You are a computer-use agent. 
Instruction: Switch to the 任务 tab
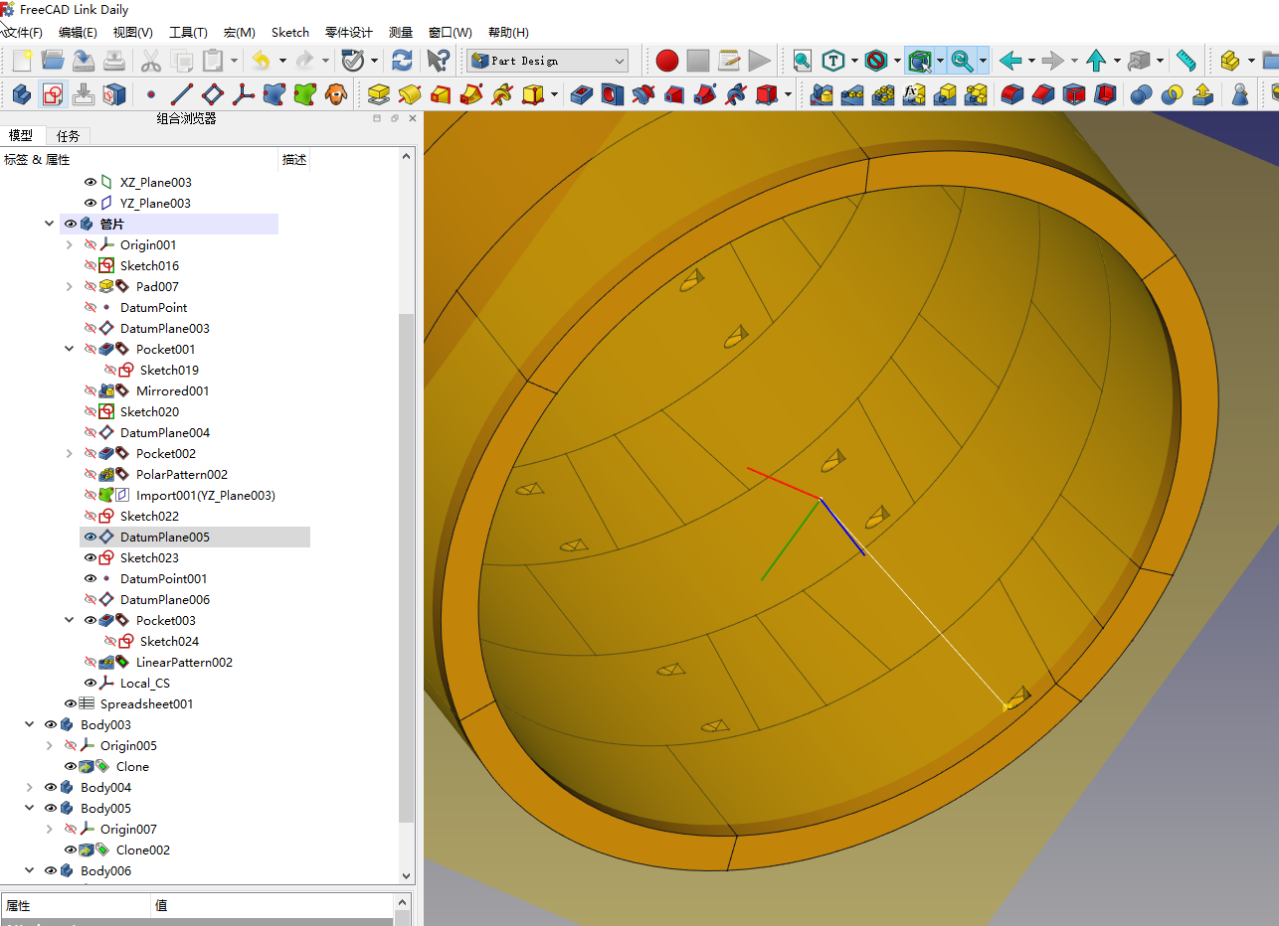coord(69,136)
